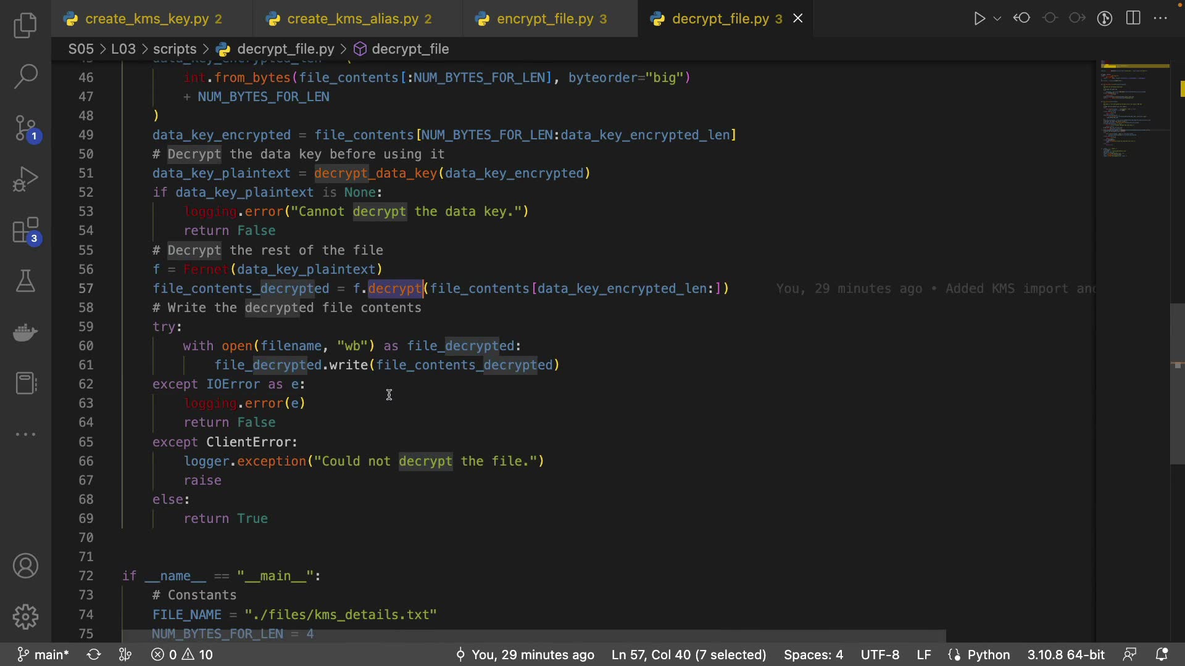1185x666 pixels.
Task: Open the Explorer view in activity bar
Action: coord(25,26)
